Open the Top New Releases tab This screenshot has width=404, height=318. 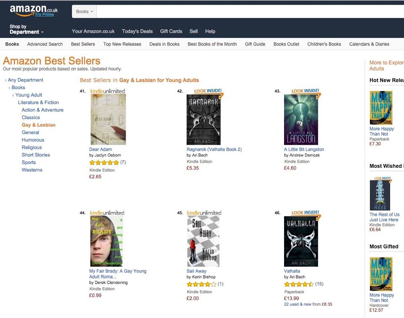tap(122, 44)
